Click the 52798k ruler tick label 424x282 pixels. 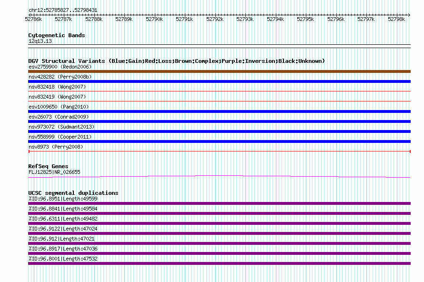[396, 19]
